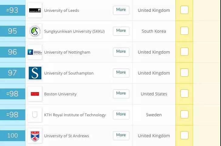Click the University of Leeds logo
Screen dimensions: 221x146
pyautogui.click(x=35, y=10)
